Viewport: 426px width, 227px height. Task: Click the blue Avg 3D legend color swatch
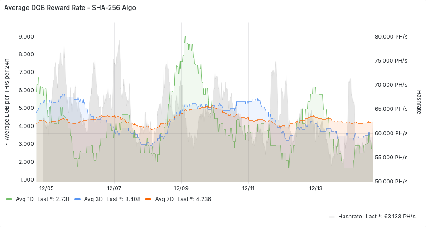(77, 199)
